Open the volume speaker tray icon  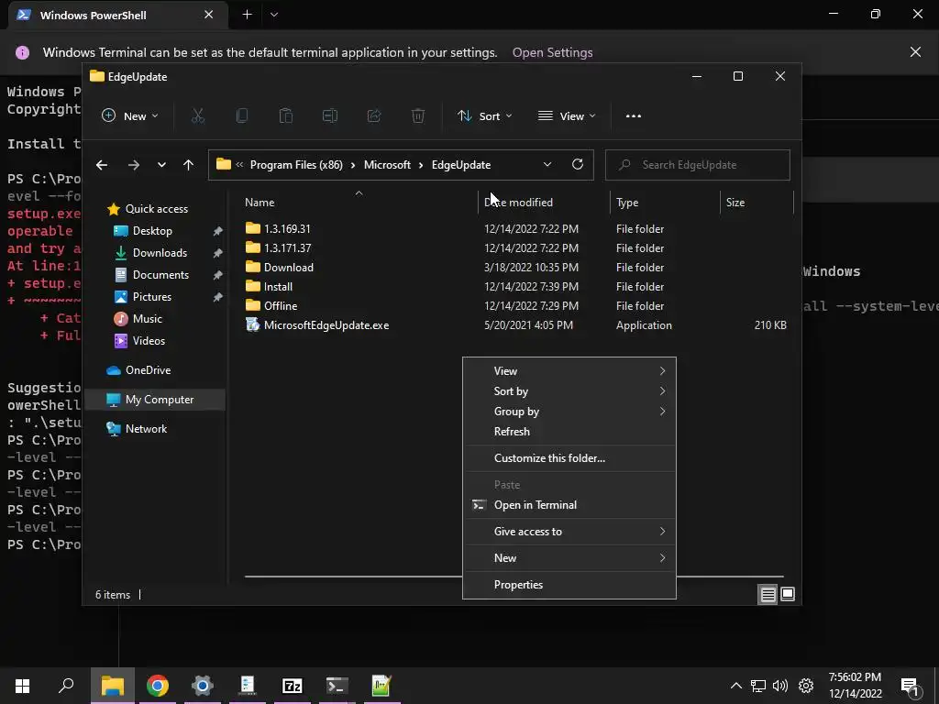point(780,686)
